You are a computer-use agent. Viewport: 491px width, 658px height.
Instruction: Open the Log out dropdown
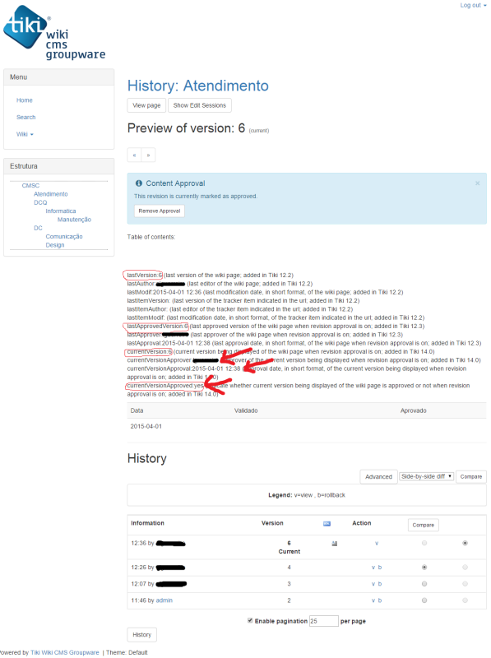(474, 6)
